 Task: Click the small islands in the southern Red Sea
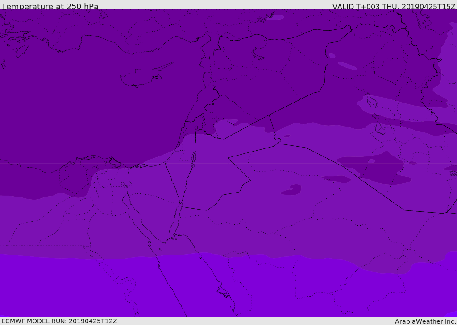(223, 292)
